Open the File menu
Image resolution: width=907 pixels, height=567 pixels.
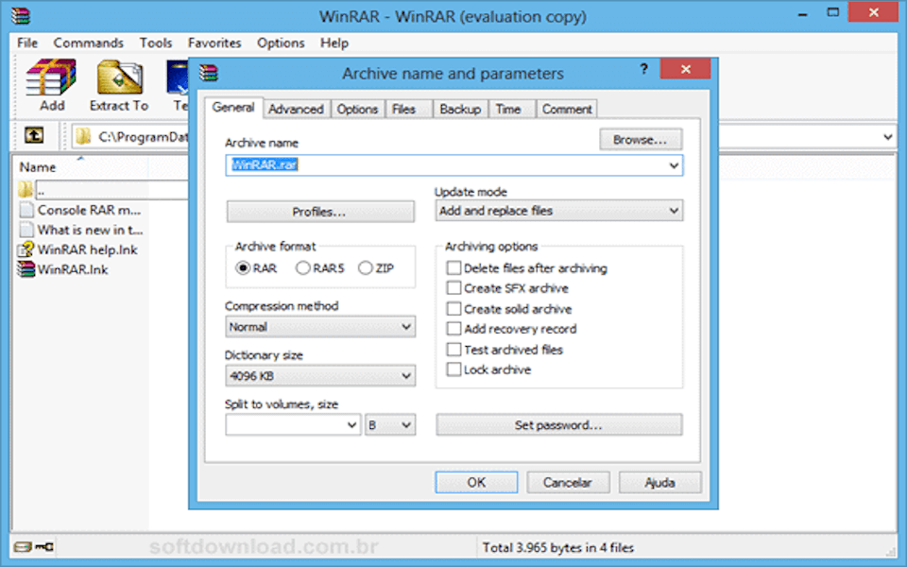click(27, 43)
